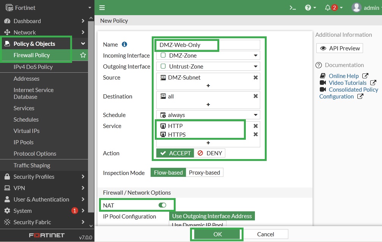Click the Video Tutorials external link icon
This screenshot has width=382, height=242.
(373, 83)
